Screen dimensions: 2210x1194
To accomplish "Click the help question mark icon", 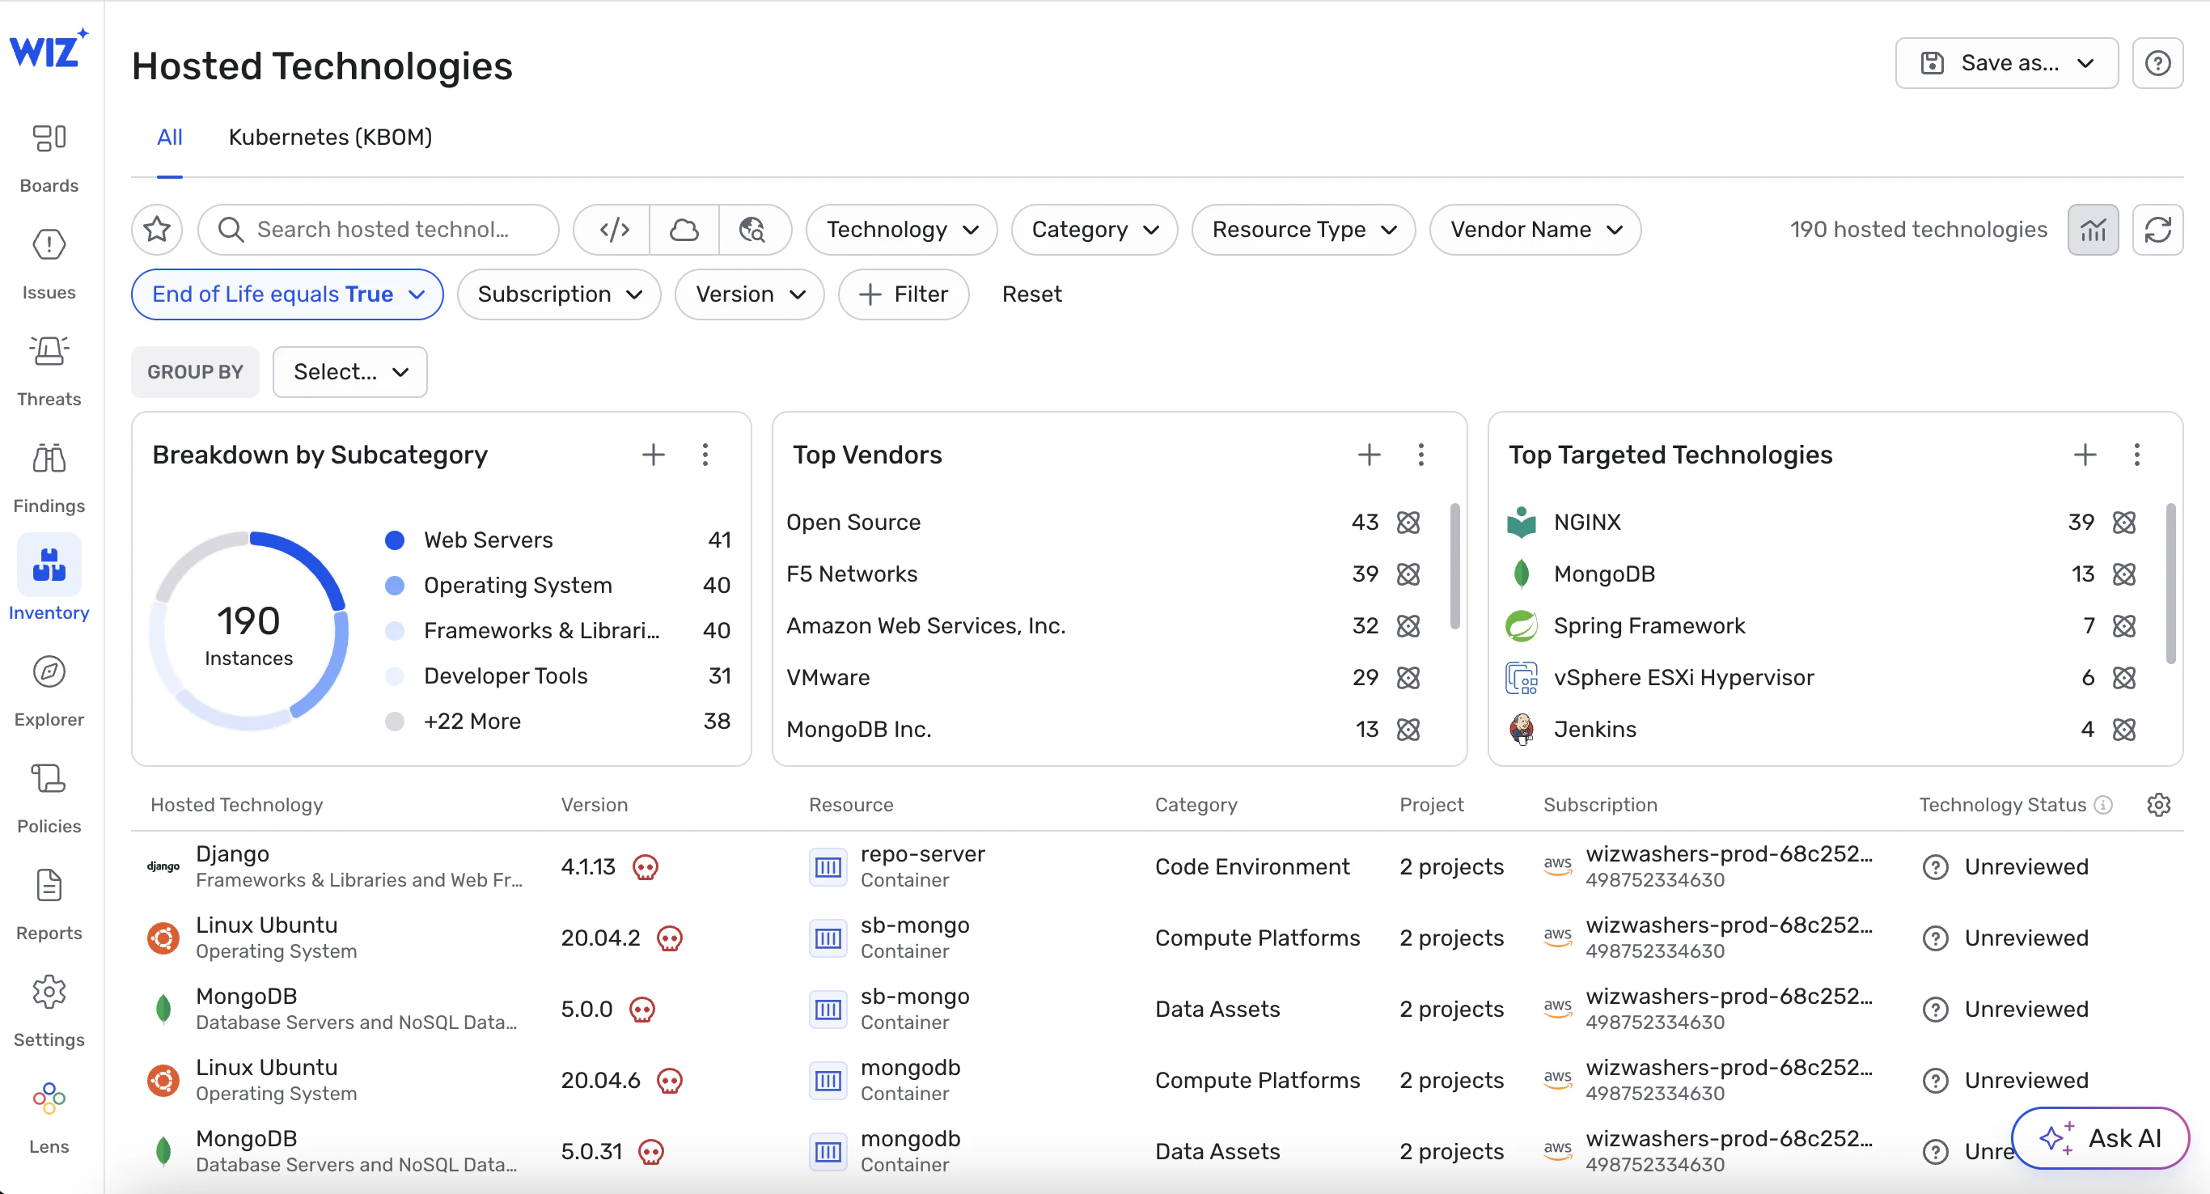I will pos(2157,63).
